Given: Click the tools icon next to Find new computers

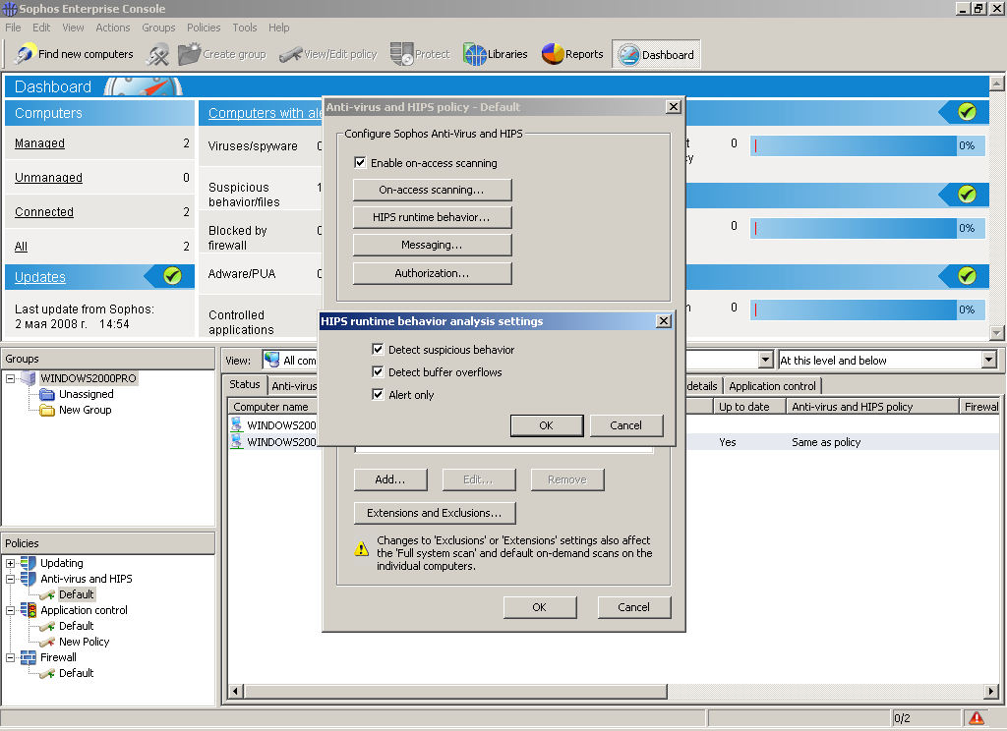Looking at the screenshot, I should 157,55.
